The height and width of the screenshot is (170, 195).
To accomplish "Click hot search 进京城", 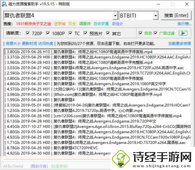I will pos(60,23).
